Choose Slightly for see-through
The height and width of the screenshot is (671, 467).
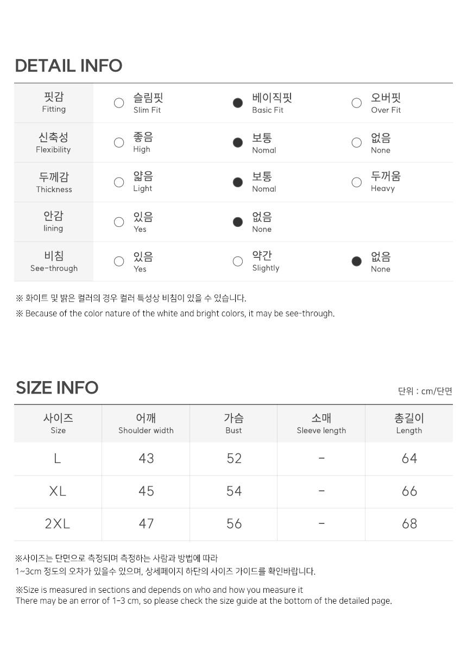[x=238, y=262]
